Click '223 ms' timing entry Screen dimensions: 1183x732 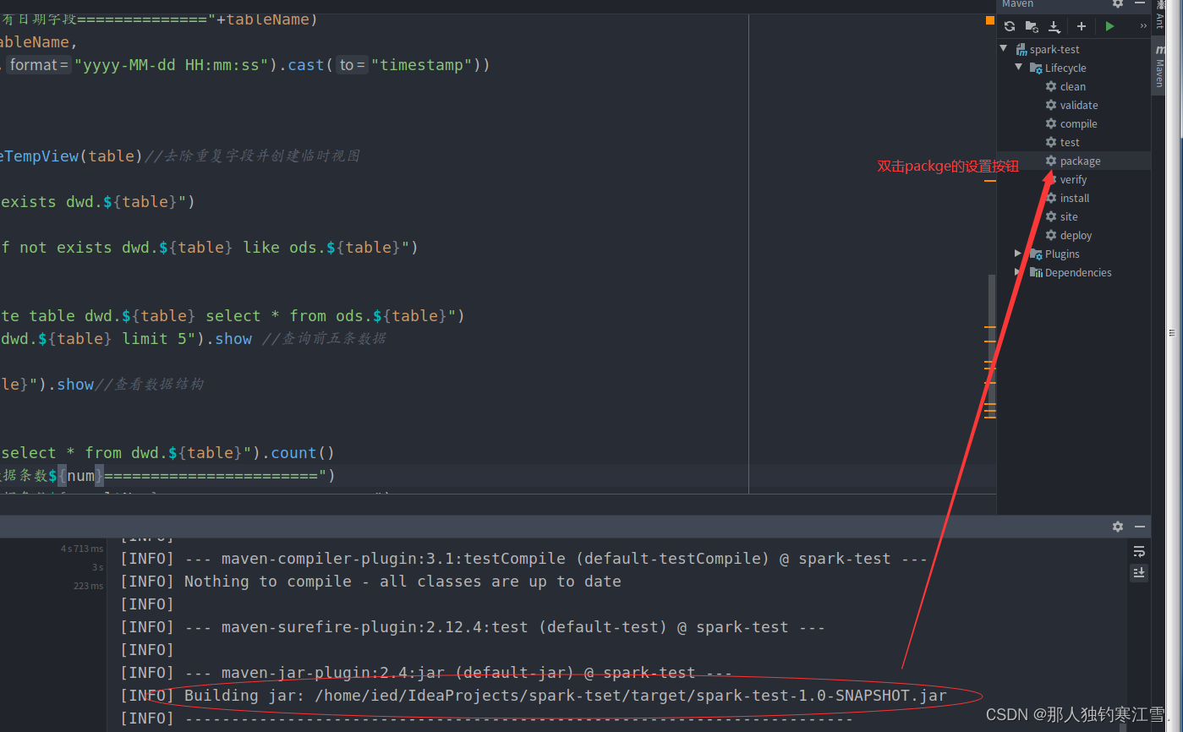click(88, 586)
